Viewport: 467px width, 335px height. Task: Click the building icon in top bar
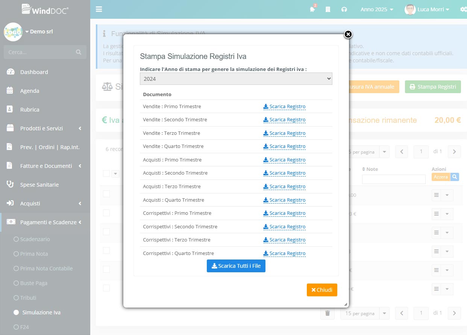point(328,9)
